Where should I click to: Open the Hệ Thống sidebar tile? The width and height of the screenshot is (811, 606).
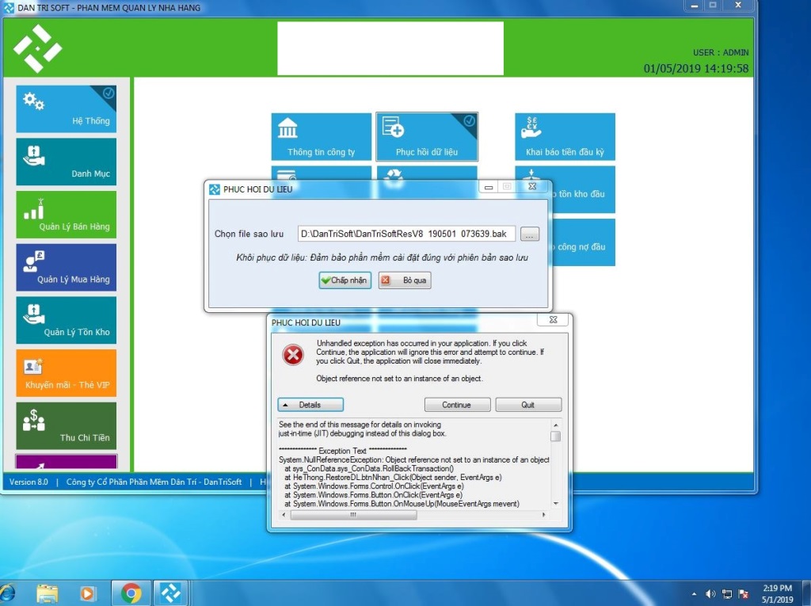(x=67, y=109)
